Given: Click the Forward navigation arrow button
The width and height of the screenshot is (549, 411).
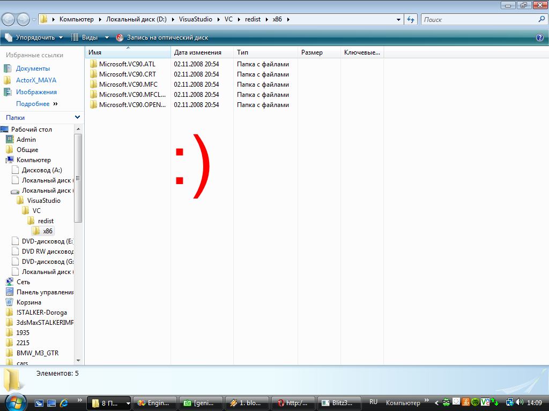Looking at the screenshot, I should (x=23, y=20).
